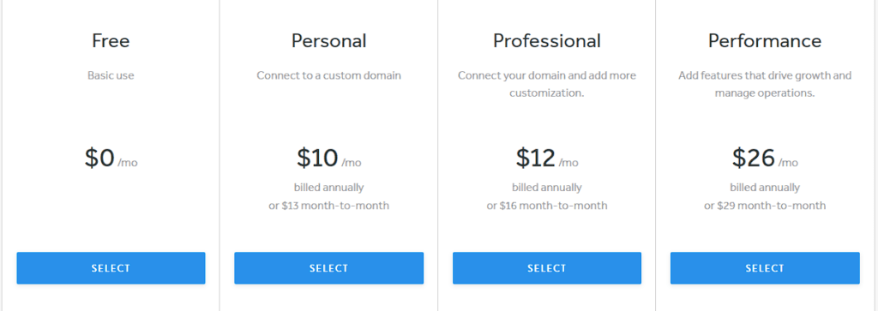Image resolution: width=878 pixels, height=311 pixels.
Task: Click 'or $29 month-to-month' text
Action: [x=765, y=206]
